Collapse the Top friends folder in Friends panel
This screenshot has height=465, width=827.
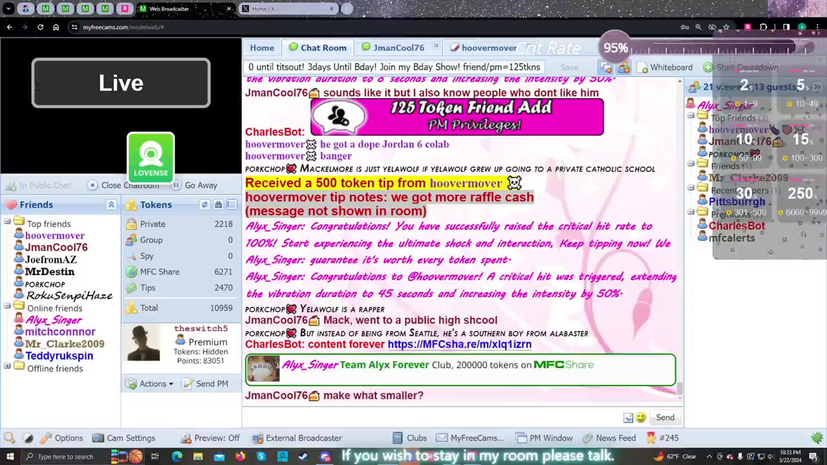pyautogui.click(x=7, y=221)
